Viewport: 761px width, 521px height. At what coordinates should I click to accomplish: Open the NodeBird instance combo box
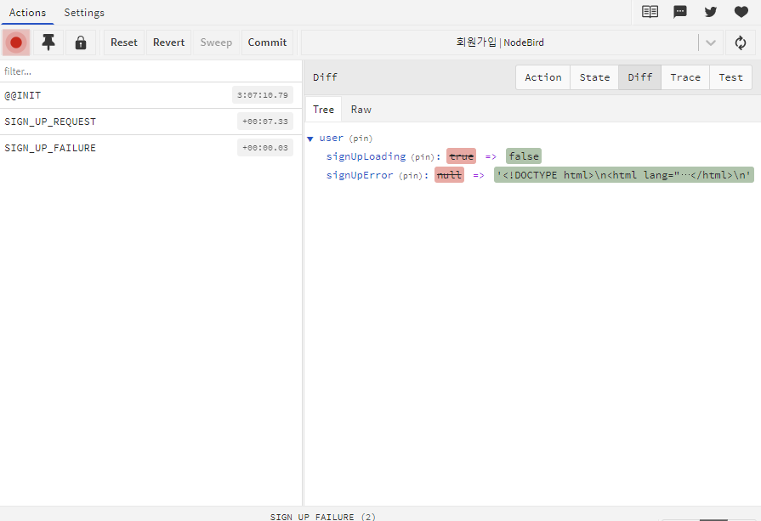click(x=500, y=42)
